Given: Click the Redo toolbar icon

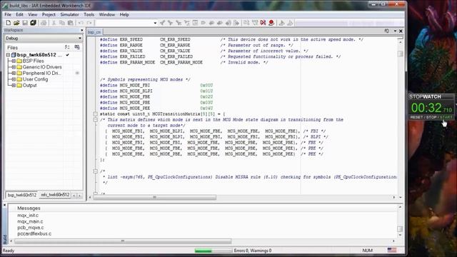Looking at the screenshot, I should 89,23.
